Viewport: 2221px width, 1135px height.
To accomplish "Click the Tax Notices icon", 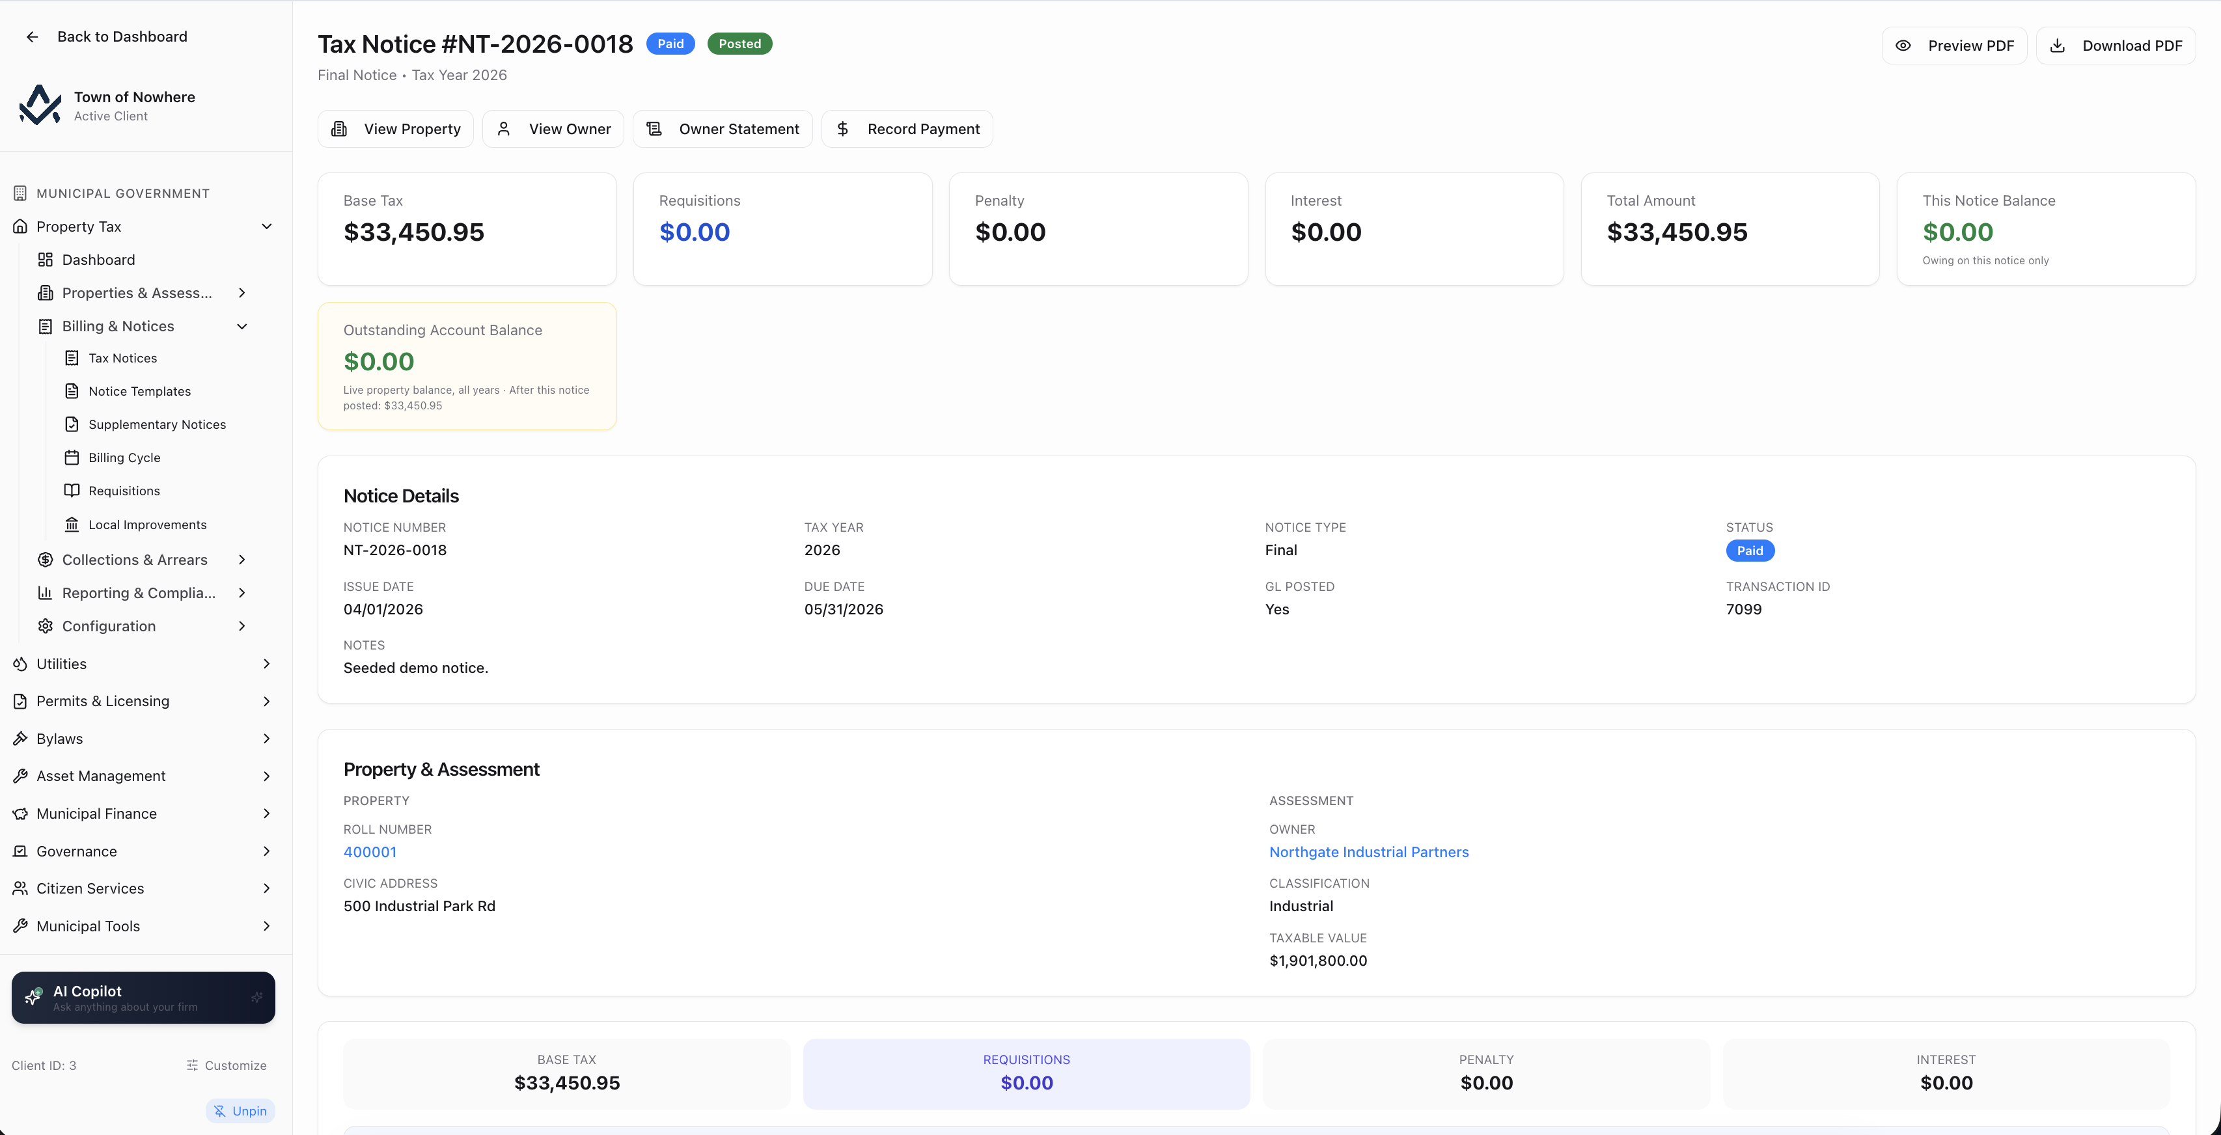I will [x=72, y=358].
